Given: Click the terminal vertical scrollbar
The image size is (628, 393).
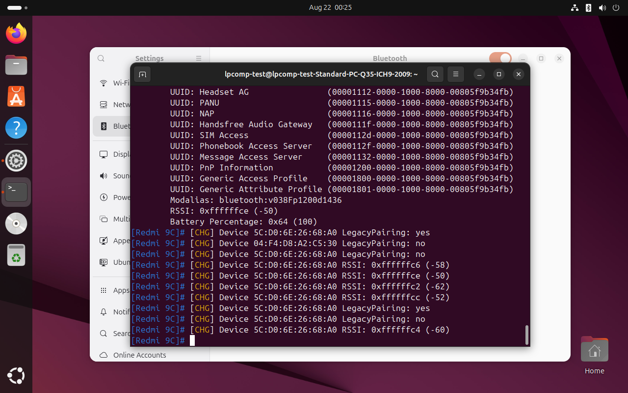Looking at the screenshot, I should click(527, 335).
